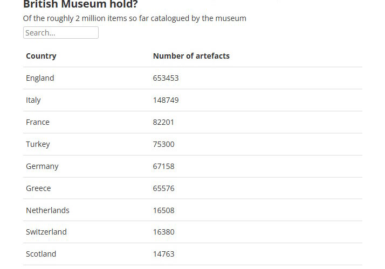Click the France country cell
Viewport: 385px width, 269px height.
[x=38, y=122]
